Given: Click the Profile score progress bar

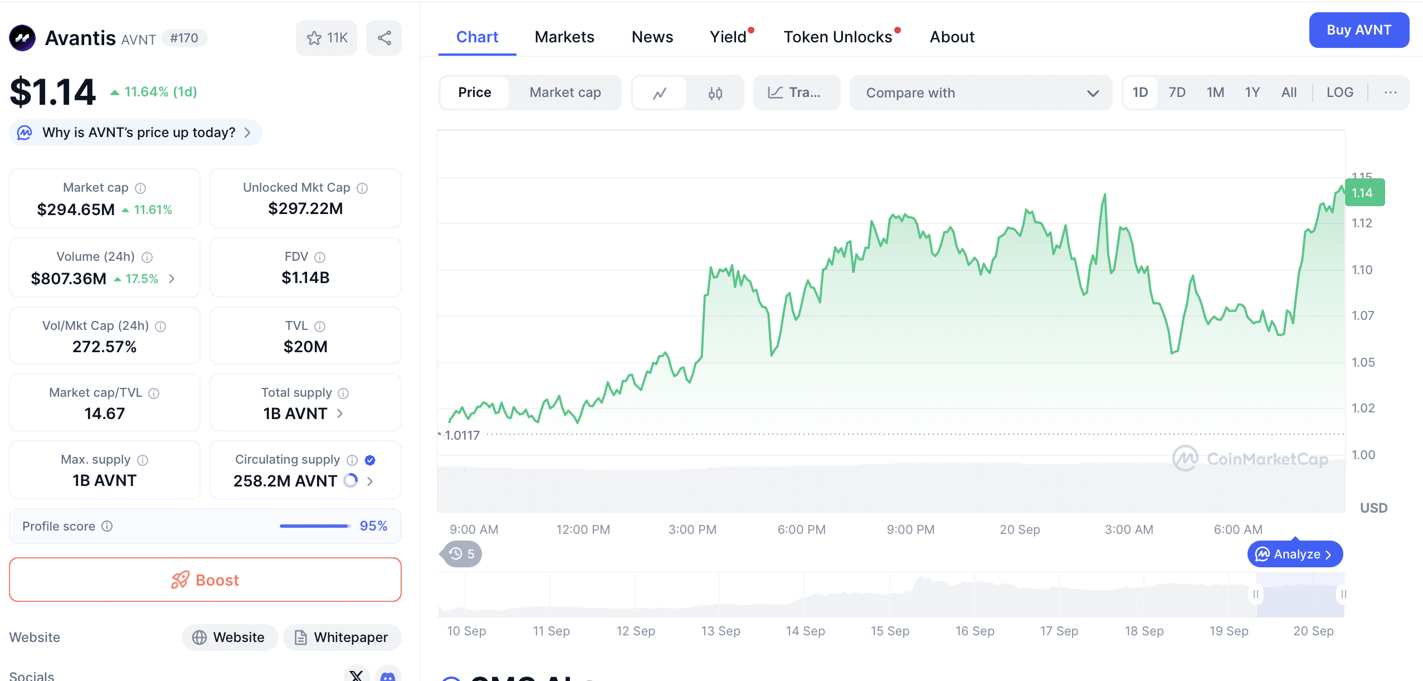Looking at the screenshot, I should point(315,526).
